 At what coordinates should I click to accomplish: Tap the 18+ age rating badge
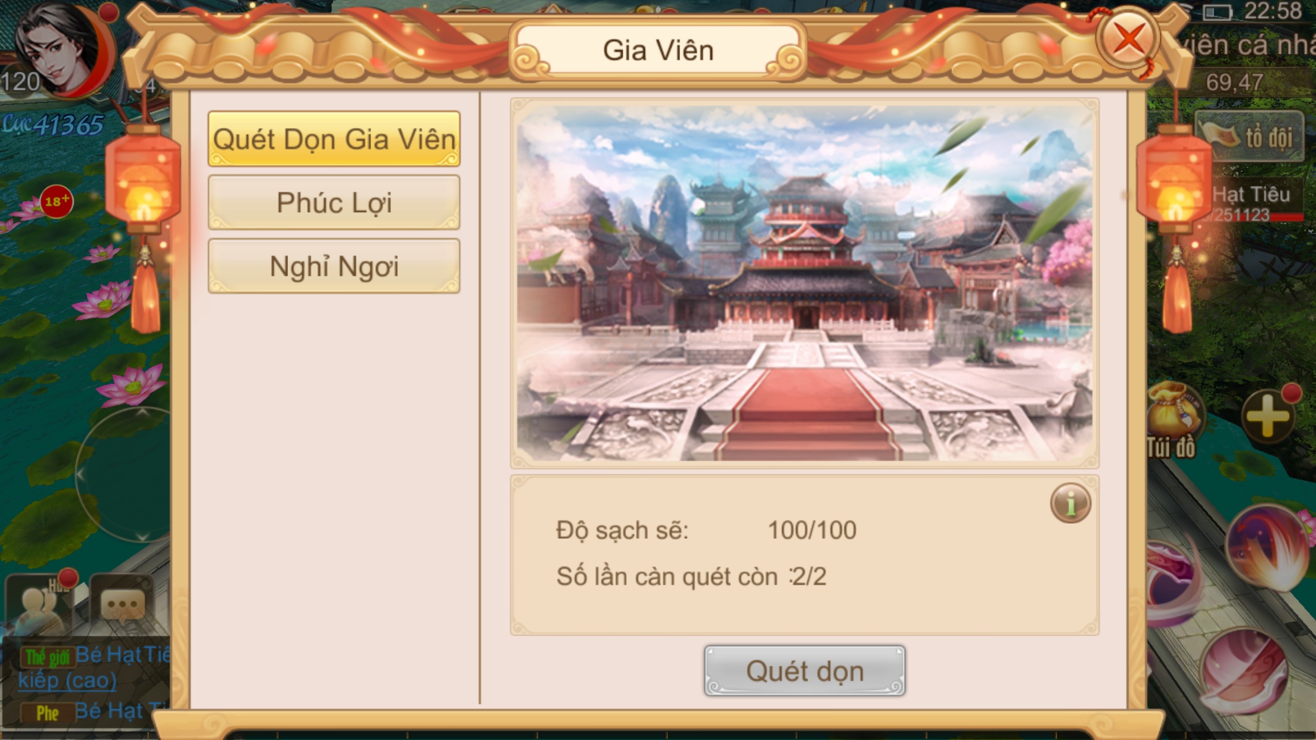(x=57, y=201)
